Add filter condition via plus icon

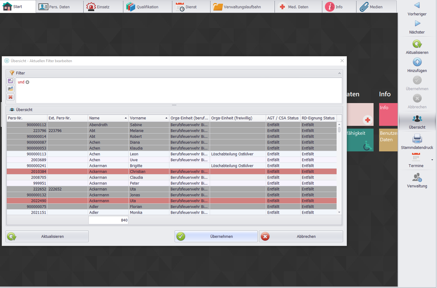[27, 82]
